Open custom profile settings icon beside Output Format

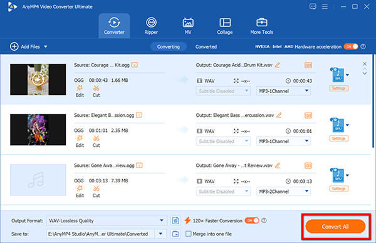click(x=175, y=221)
